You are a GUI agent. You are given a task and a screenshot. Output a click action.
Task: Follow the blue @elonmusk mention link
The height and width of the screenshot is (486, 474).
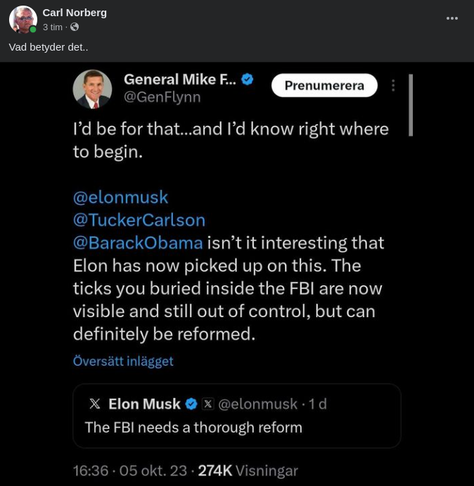click(120, 197)
